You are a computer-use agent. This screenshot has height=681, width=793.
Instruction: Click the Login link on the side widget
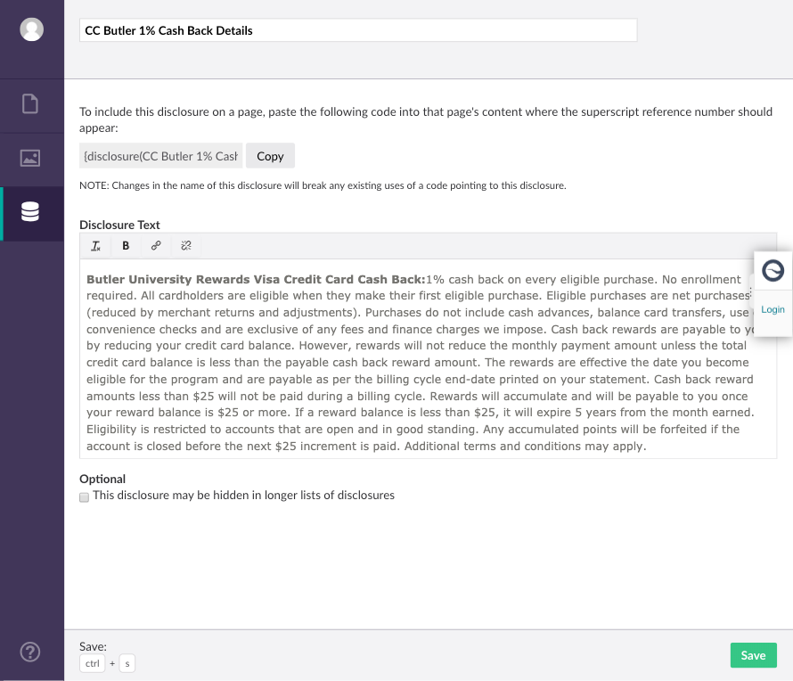(773, 309)
